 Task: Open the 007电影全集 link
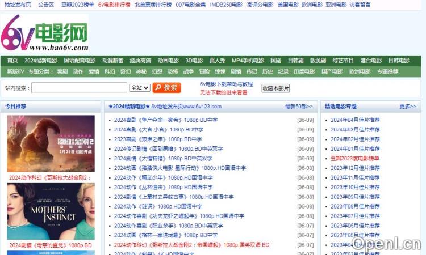[191, 5]
